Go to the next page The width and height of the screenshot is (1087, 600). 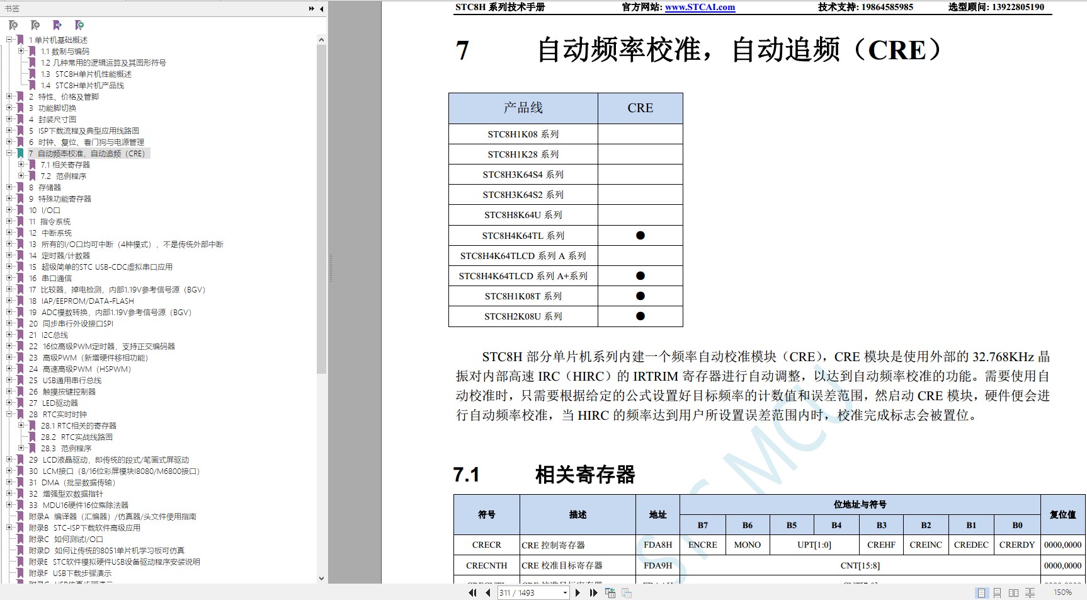pyautogui.click(x=578, y=592)
